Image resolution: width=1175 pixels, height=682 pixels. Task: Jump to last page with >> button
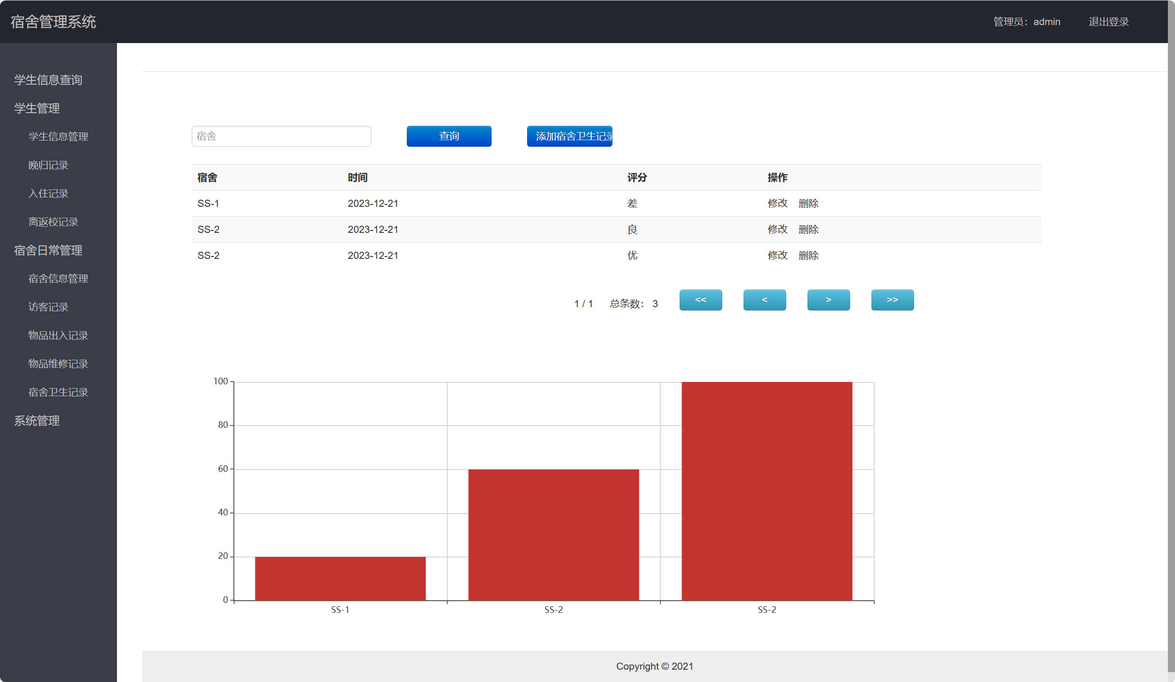click(x=892, y=300)
